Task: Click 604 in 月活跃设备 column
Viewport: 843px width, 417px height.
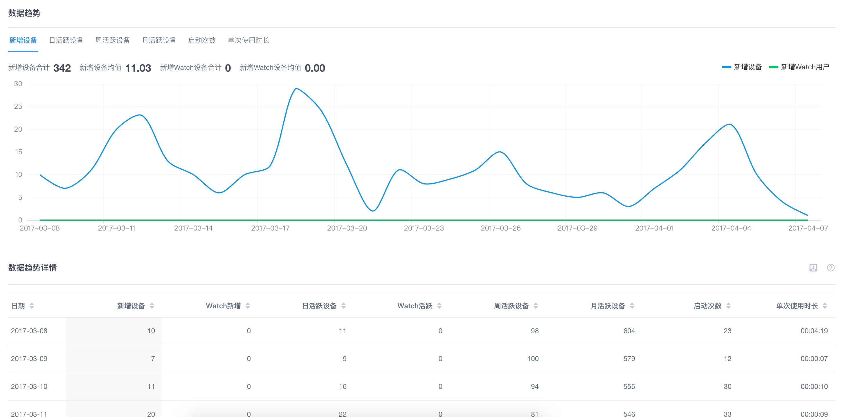Action: (x=629, y=331)
